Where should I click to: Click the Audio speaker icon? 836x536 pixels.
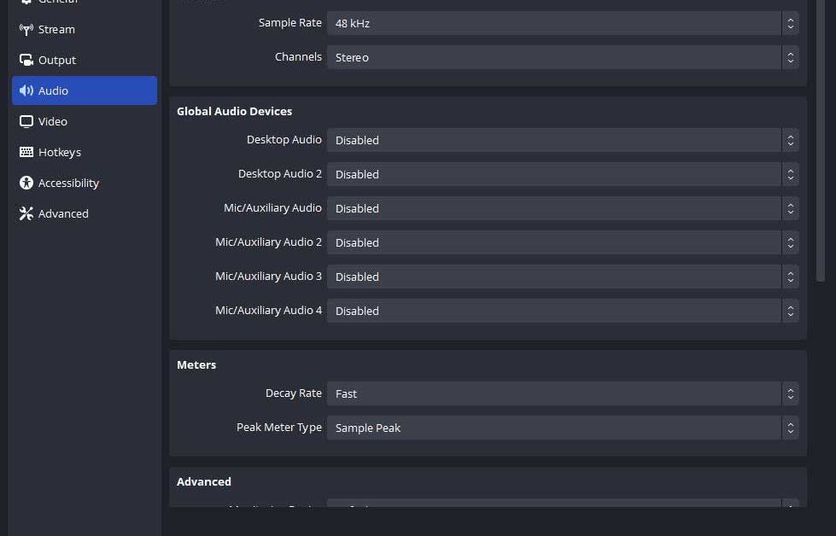[26, 90]
